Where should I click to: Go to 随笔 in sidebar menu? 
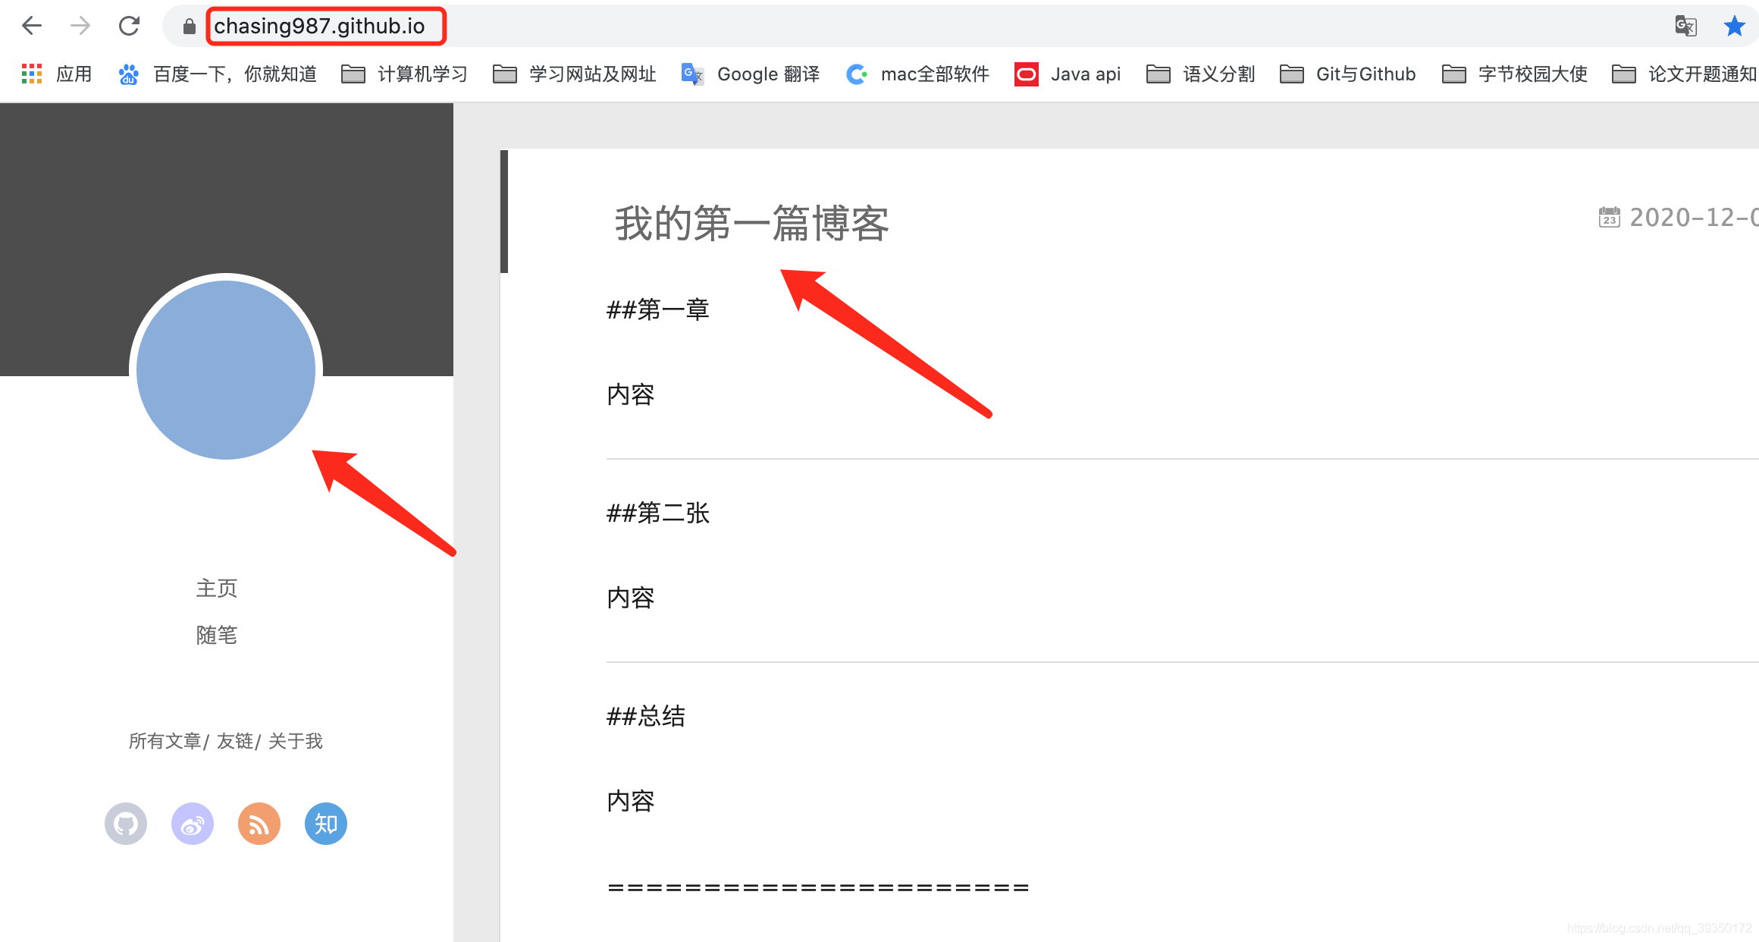[x=217, y=635]
